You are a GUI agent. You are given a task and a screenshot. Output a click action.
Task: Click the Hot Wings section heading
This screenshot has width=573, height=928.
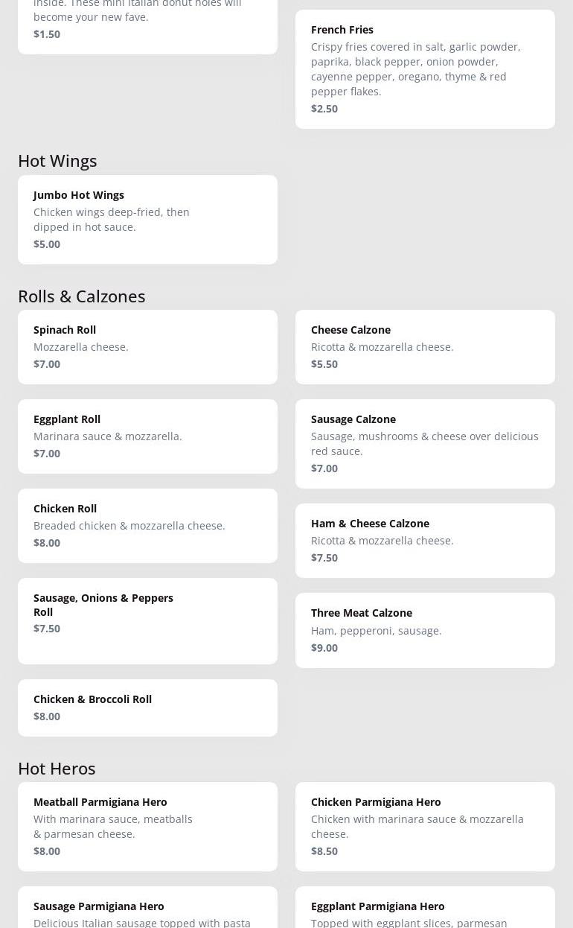click(57, 160)
